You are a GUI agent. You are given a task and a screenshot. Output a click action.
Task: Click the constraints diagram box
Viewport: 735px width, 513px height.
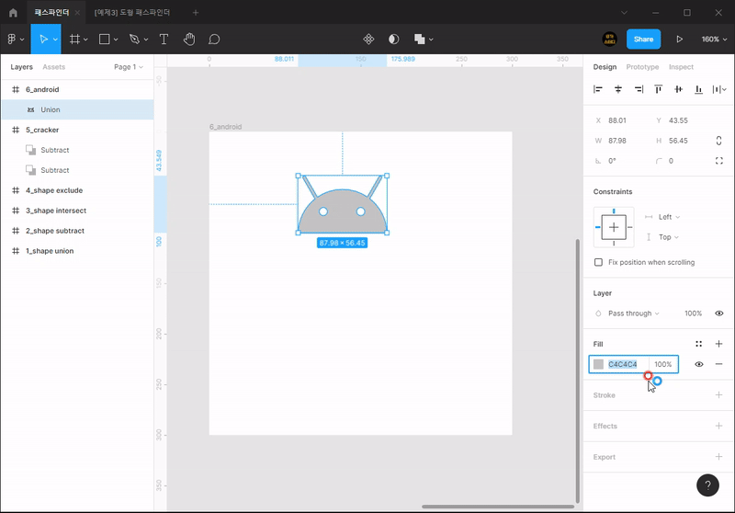tap(614, 227)
